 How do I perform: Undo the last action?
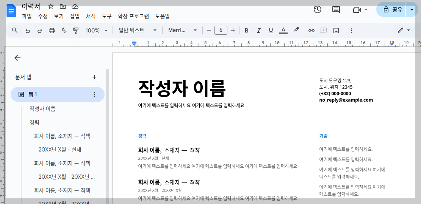[27, 31]
